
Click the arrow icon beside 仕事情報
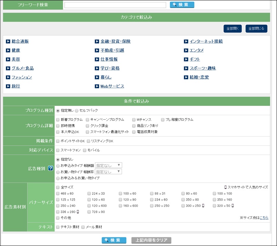(x=97, y=59)
